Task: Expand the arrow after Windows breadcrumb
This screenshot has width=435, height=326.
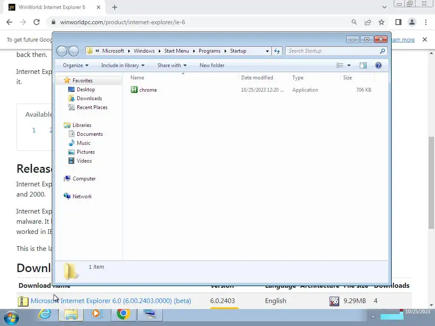Action: [160, 51]
